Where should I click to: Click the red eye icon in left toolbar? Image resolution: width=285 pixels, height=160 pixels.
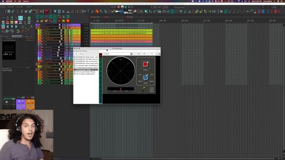coord(3,28)
